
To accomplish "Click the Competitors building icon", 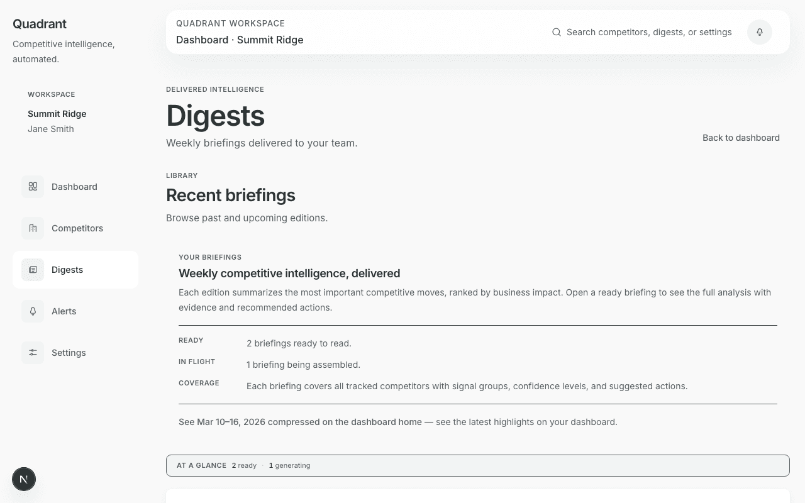I will pyautogui.click(x=33, y=228).
